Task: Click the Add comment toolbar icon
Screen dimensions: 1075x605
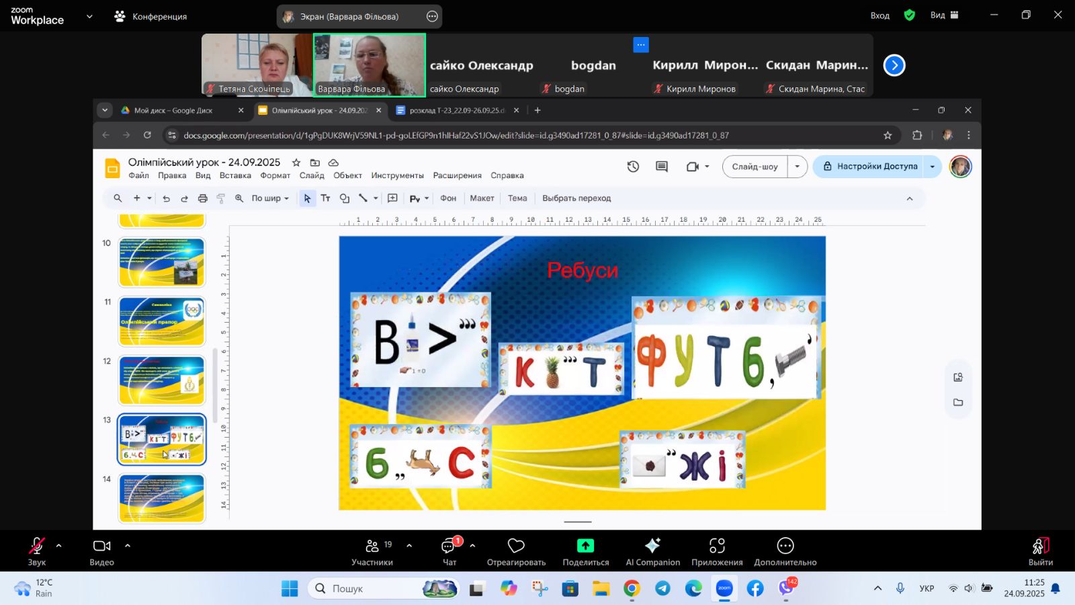Action: coord(393,198)
